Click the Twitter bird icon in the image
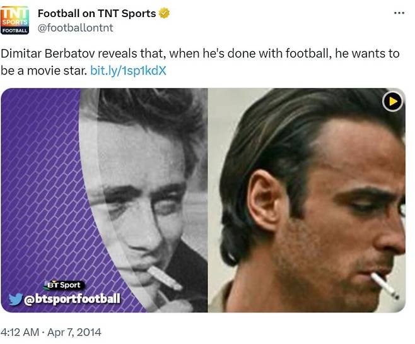Viewport: 415px width, 344px height. pos(16,299)
